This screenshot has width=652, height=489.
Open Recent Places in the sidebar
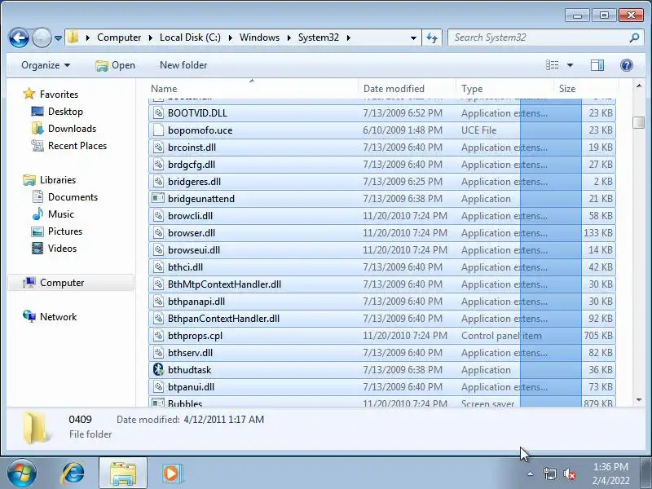[77, 146]
